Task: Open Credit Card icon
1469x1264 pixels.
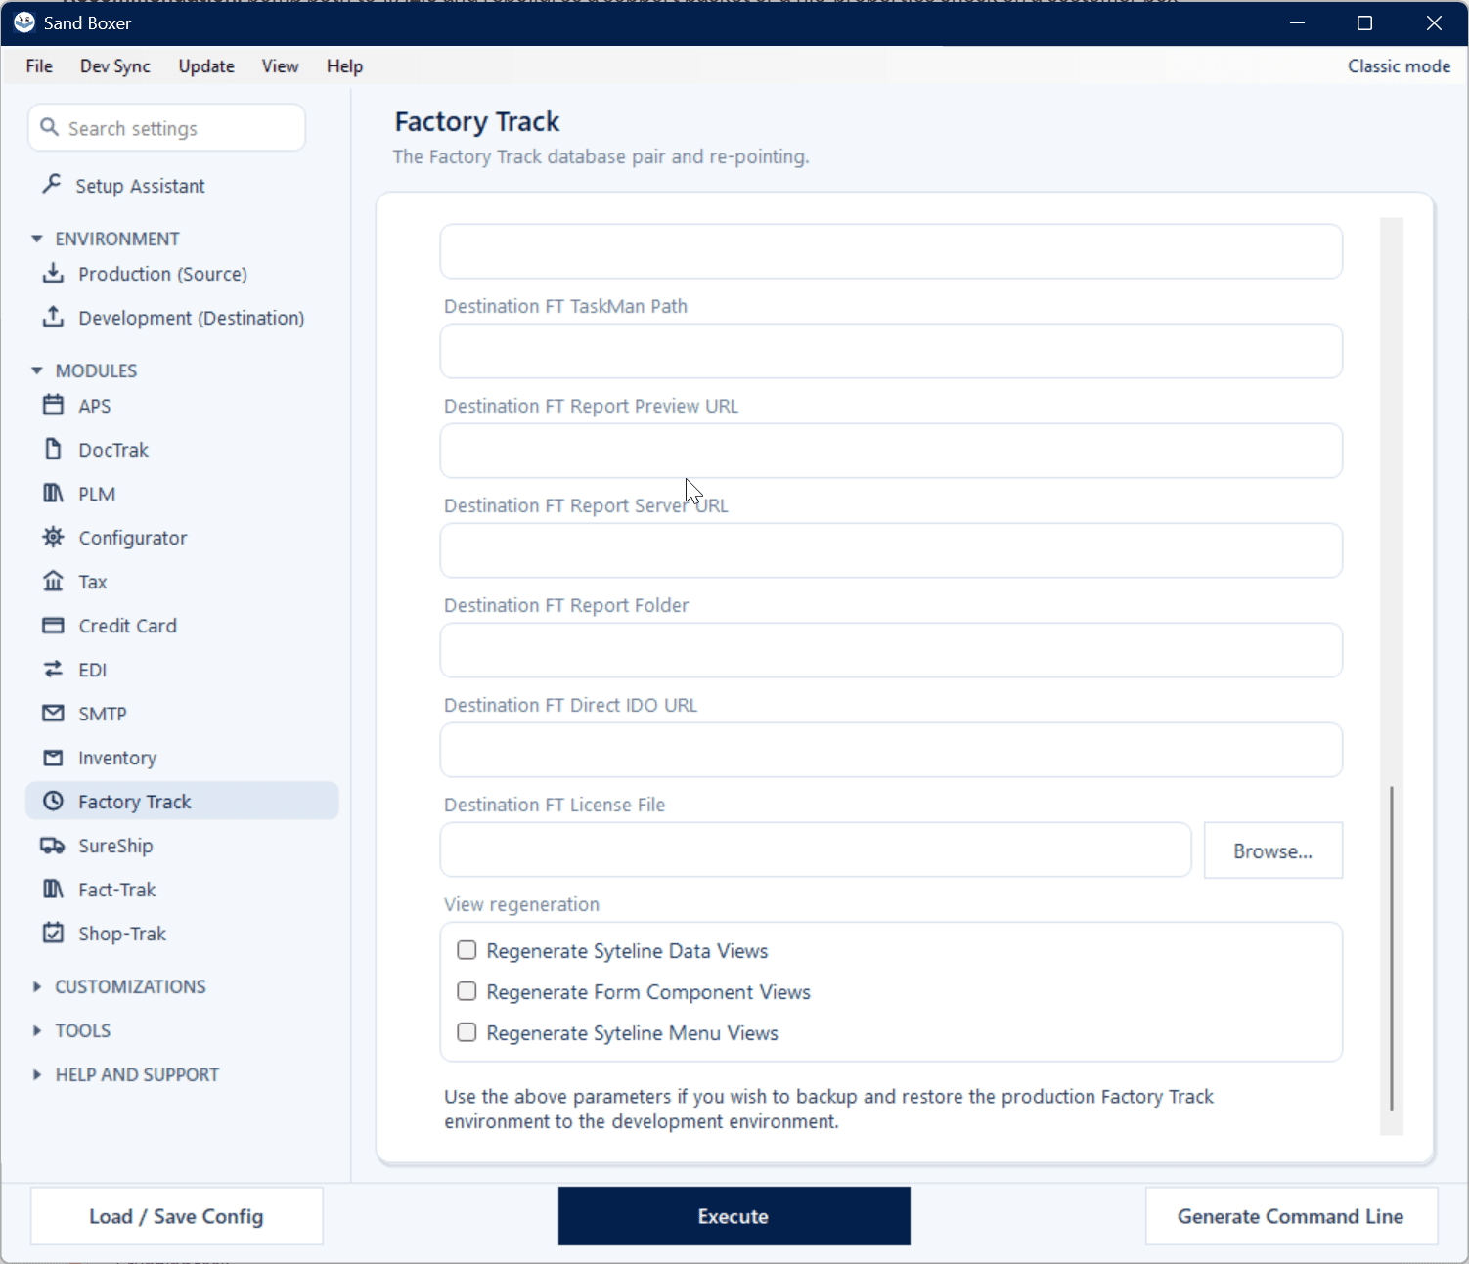Action: (54, 625)
